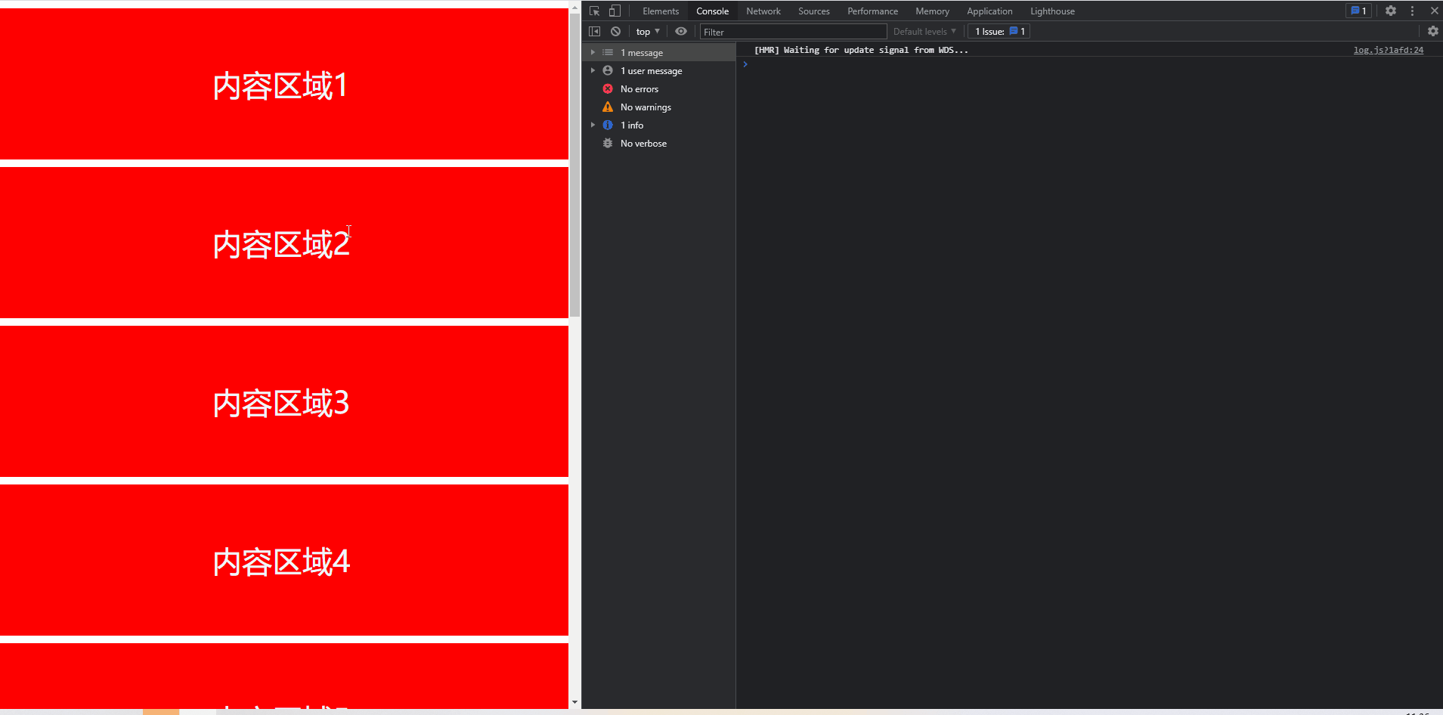Open the issues counter badge in DevTools header
The image size is (1443, 715).
coord(1358,11)
